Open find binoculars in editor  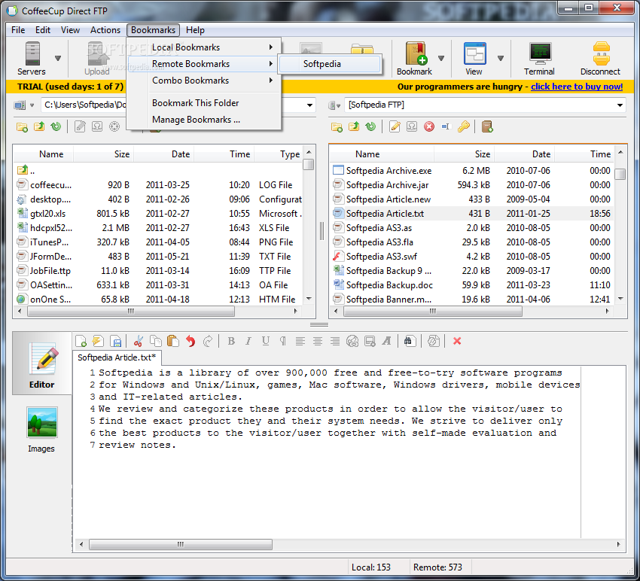click(410, 341)
